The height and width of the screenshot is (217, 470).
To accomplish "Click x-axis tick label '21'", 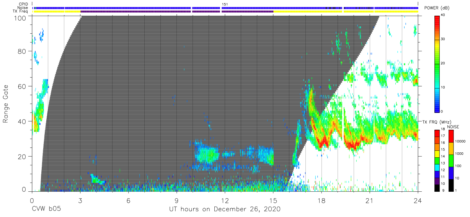I will tap(370, 200).
